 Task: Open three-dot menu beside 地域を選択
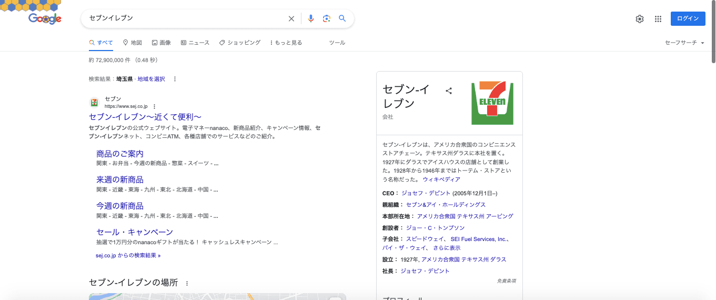175,79
